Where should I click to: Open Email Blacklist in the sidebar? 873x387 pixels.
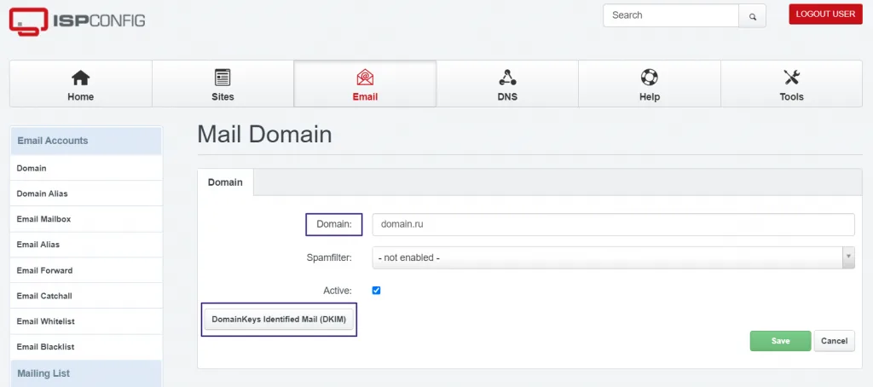pos(86,347)
